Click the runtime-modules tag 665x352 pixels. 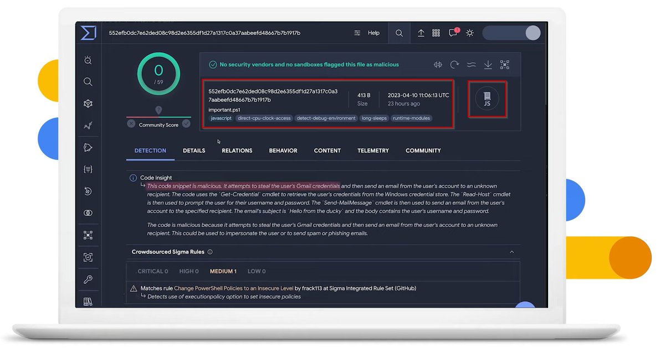[412, 118]
